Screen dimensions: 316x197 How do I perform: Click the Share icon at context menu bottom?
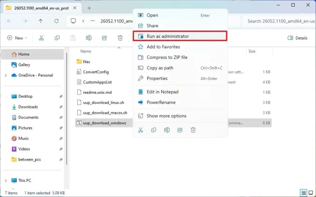(x=180, y=130)
